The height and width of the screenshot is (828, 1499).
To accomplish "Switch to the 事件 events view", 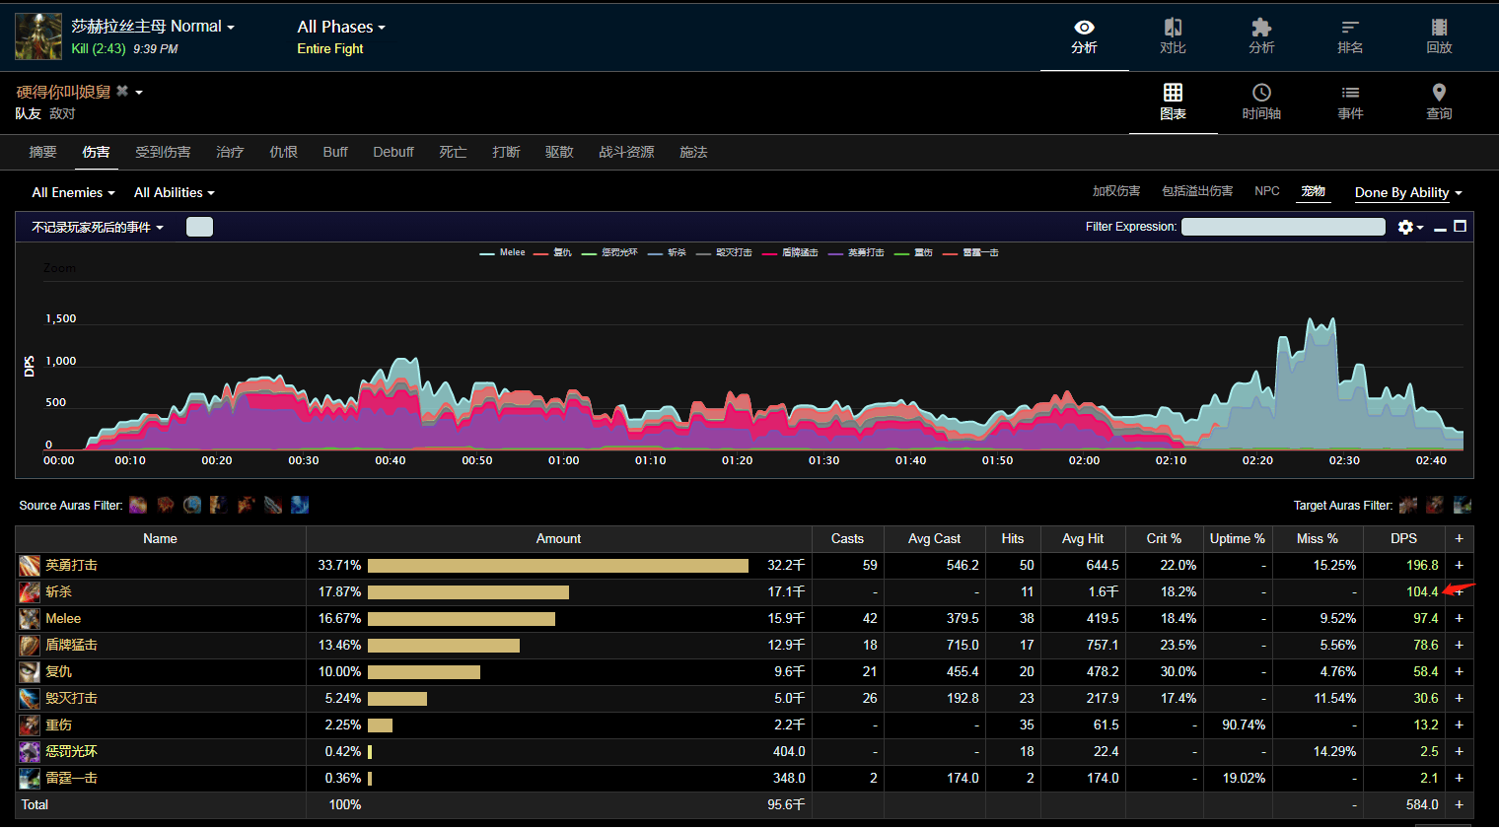I will (x=1350, y=103).
